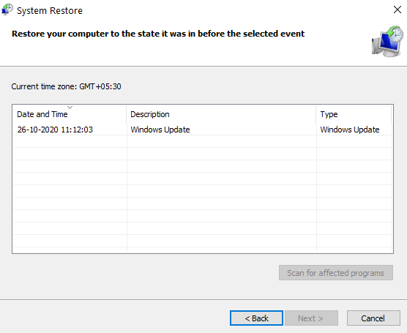Click the System Restore title bar icon
Viewport: 407px width, 333px height.
pos(7,10)
